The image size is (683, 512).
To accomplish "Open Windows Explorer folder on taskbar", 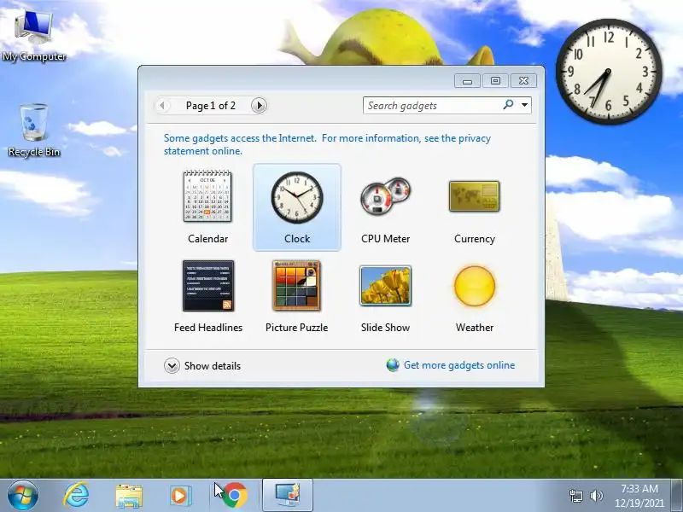I will pos(129,496).
